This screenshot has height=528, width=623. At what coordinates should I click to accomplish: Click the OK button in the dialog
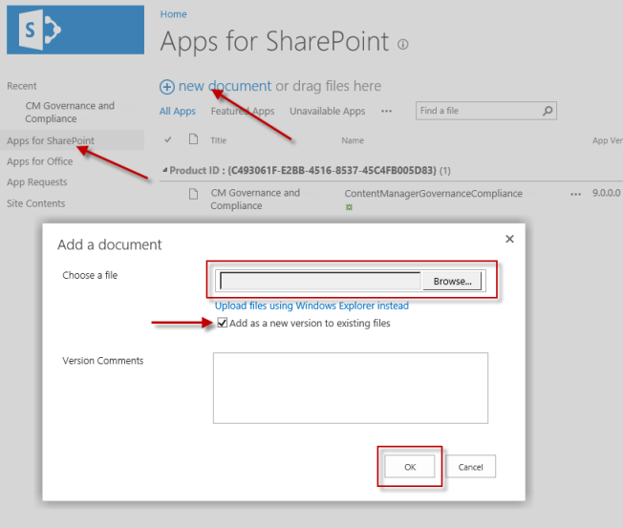(410, 467)
